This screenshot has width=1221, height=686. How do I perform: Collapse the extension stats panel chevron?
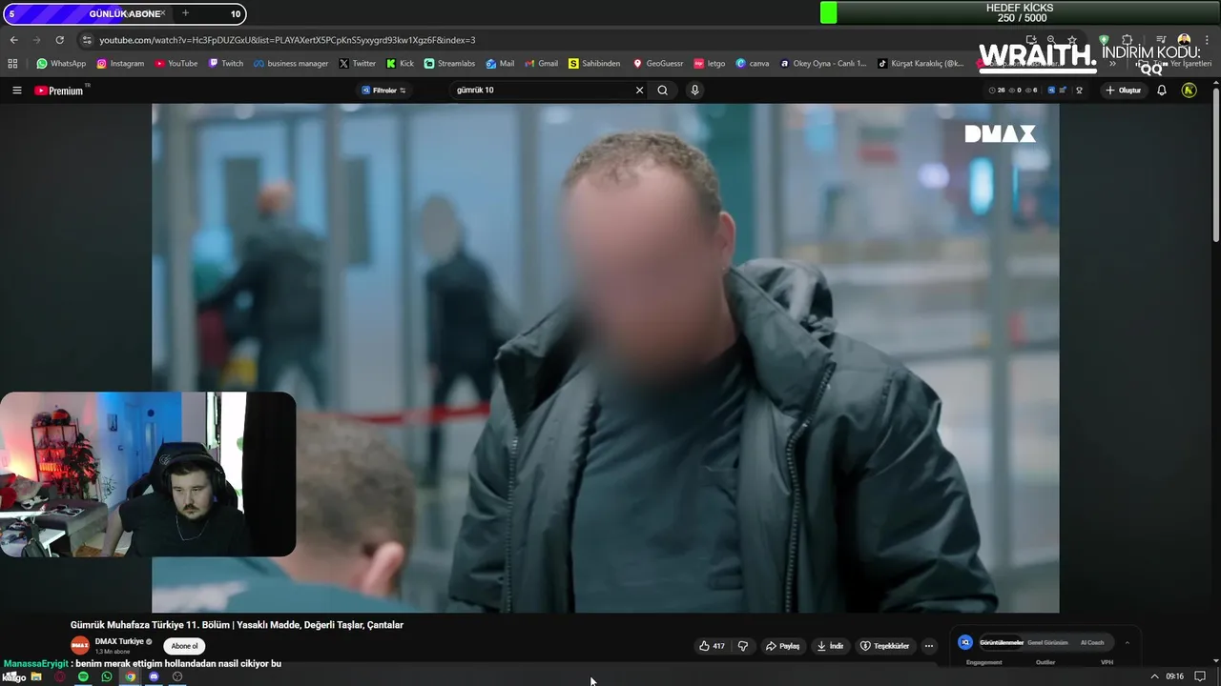click(1127, 642)
